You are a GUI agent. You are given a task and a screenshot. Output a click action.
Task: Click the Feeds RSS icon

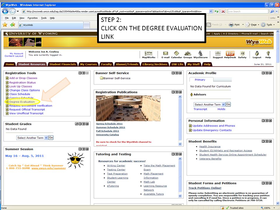coord(209,24)
